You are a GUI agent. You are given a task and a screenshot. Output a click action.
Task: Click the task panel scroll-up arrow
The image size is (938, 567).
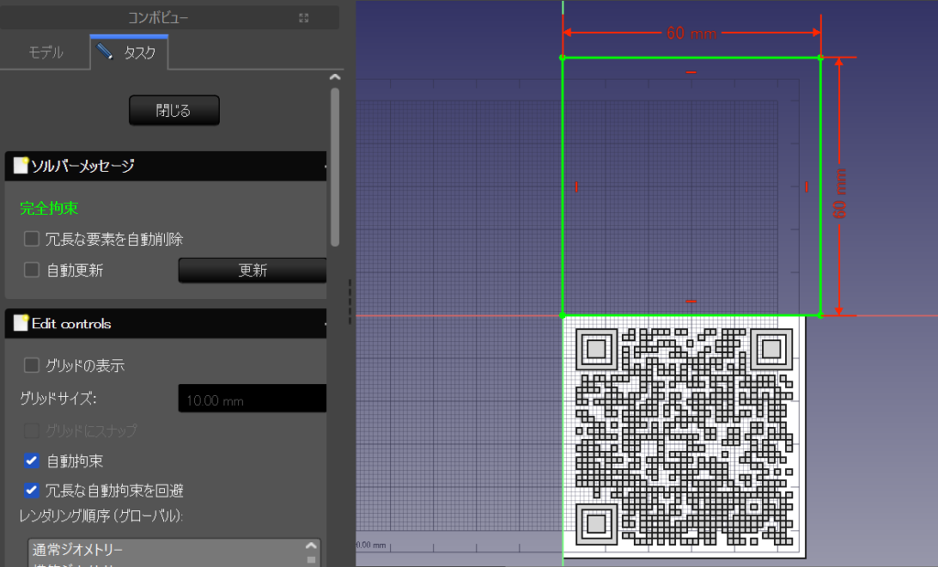[335, 77]
